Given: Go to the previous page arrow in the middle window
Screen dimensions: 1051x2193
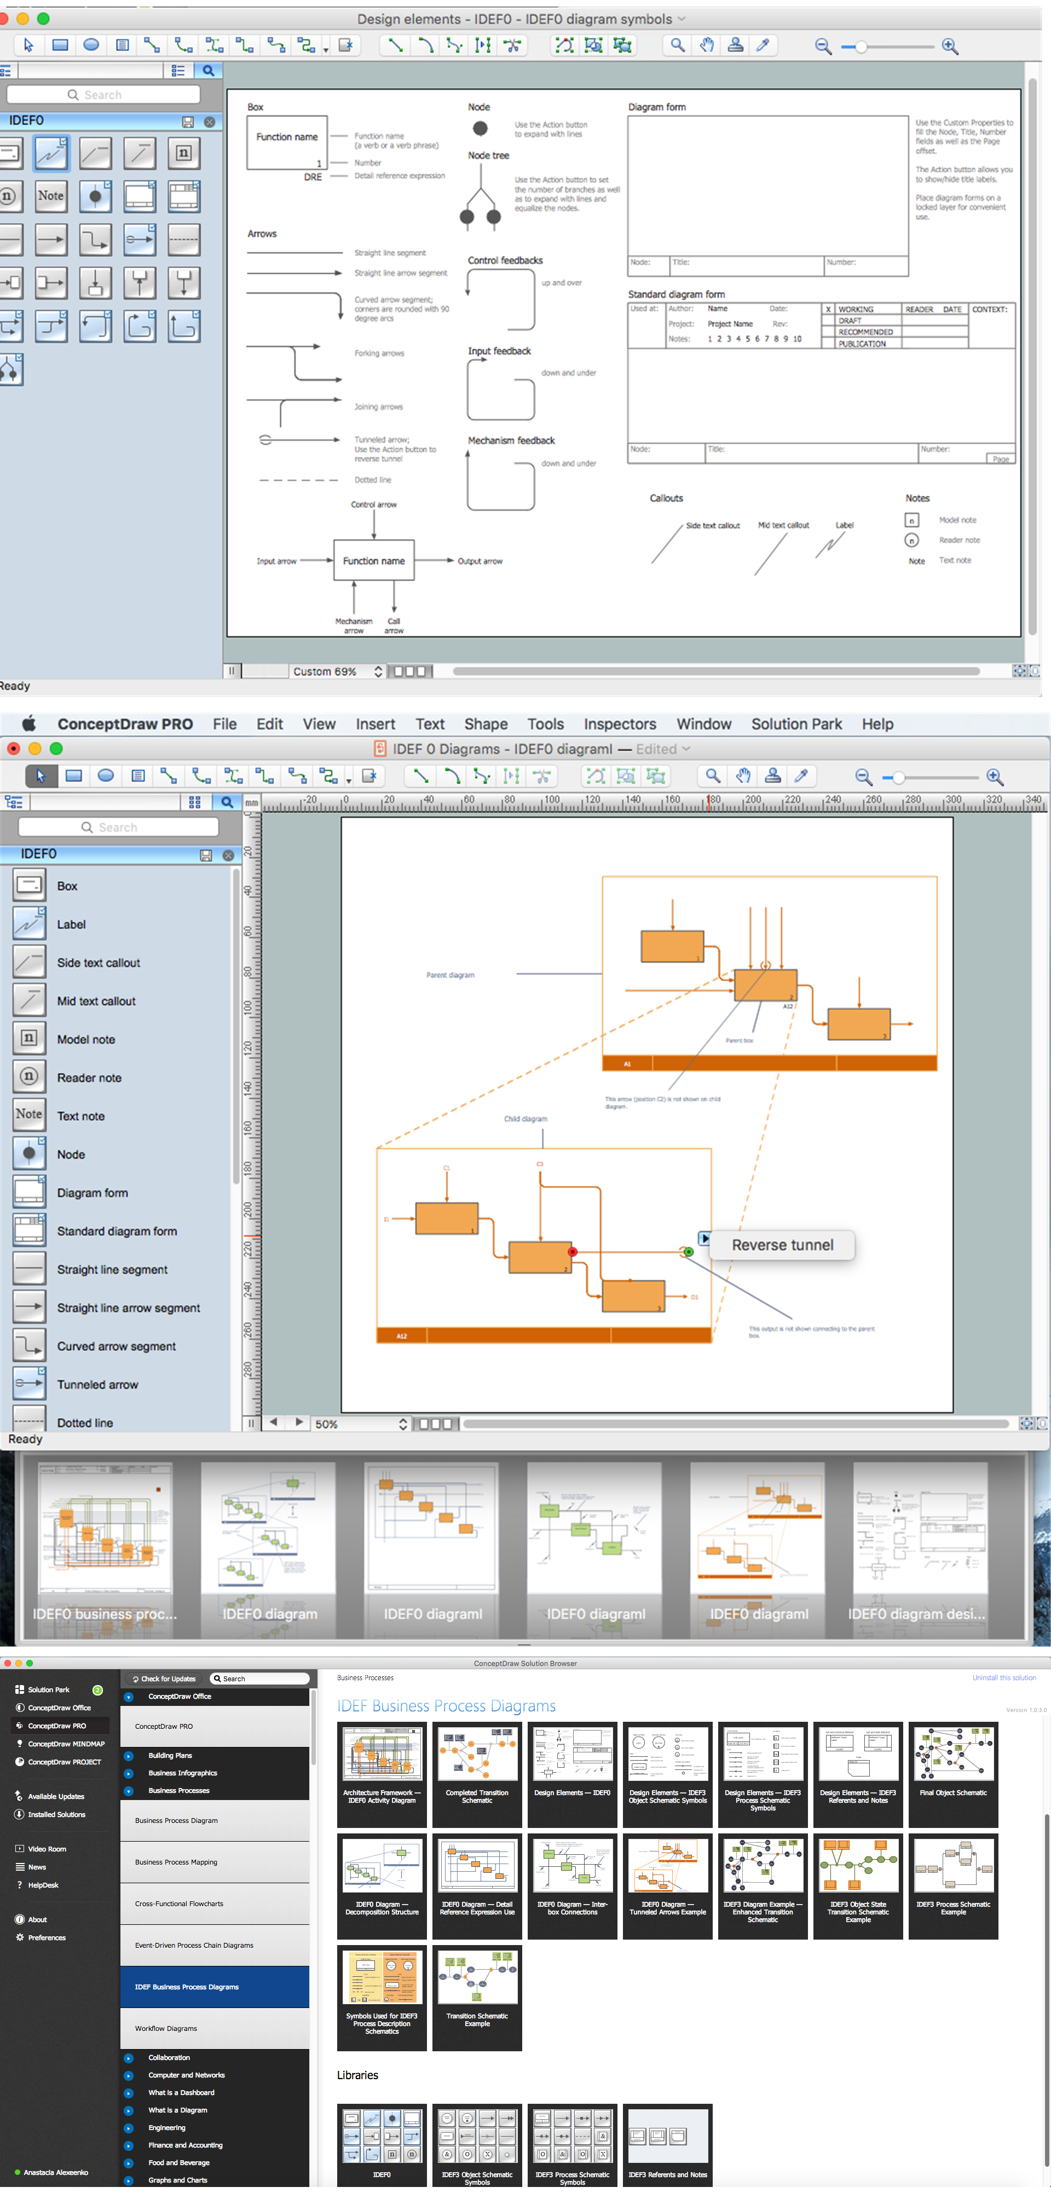Looking at the screenshot, I should 273,1422.
